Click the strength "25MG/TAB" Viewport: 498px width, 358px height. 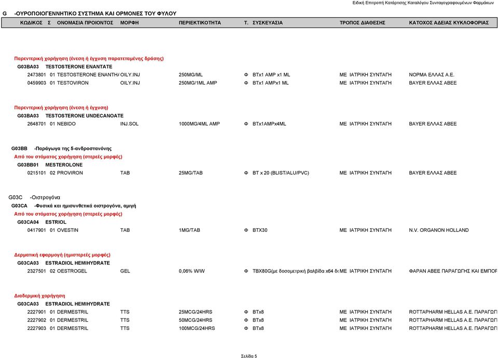pos(190,173)
